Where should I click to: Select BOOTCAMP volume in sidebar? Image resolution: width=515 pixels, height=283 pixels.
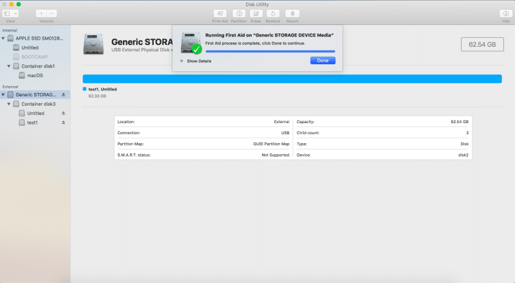pyautogui.click(x=35, y=56)
